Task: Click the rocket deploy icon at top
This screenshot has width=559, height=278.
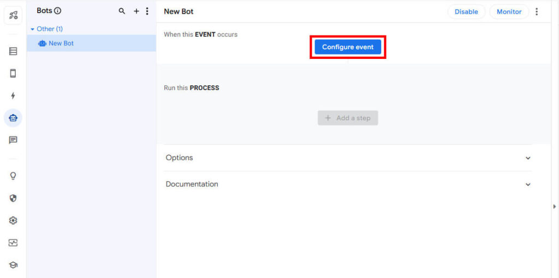Action: pos(13,15)
